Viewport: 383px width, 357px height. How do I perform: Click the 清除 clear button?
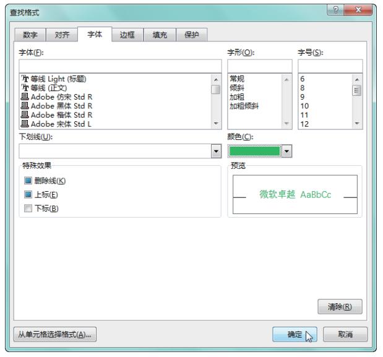pyautogui.click(x=340, y=307)
